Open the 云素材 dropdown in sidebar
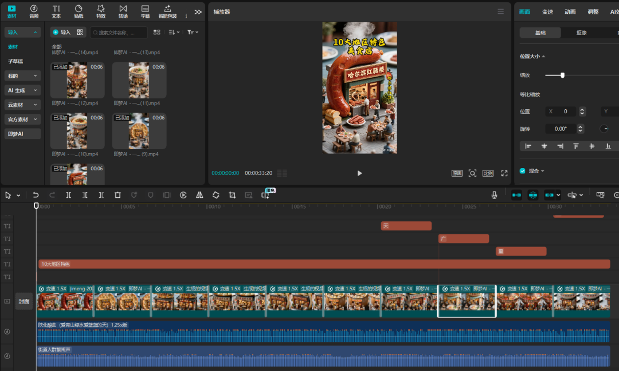 pos(22,105)
